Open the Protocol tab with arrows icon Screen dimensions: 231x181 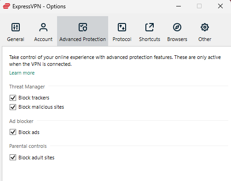(x=122, y=31)
